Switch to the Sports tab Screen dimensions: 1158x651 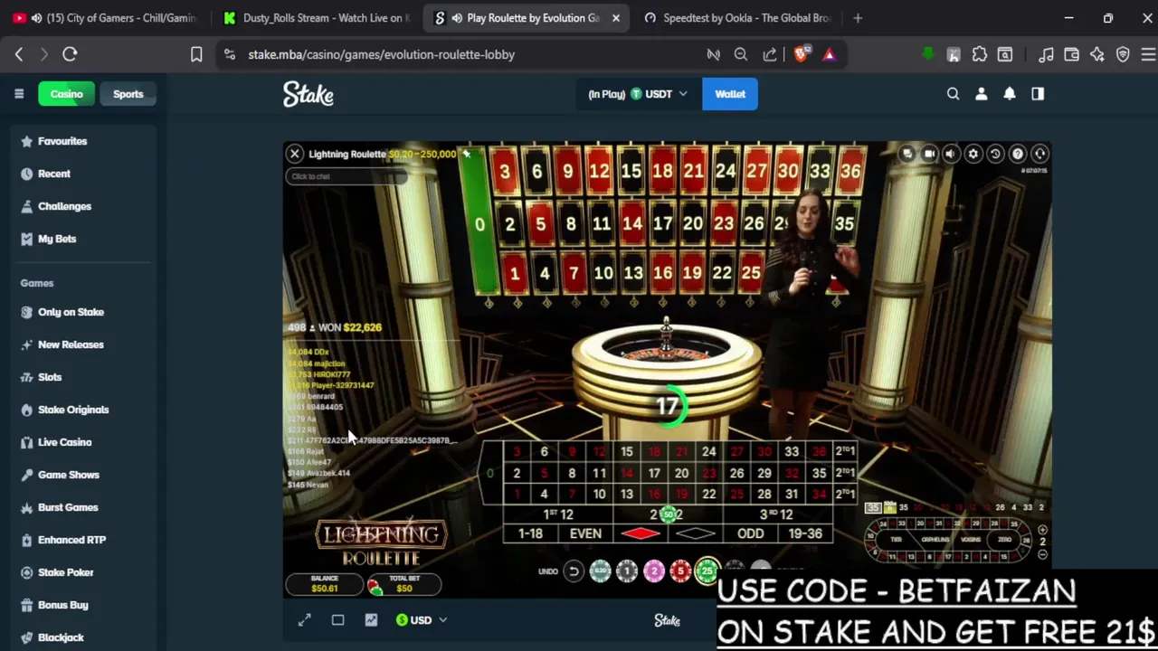(x=128, y=94)
